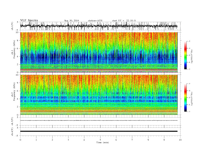Click the date 'Sep. 30, 2014'
The image size is (203, 157).
click(72, 21)
